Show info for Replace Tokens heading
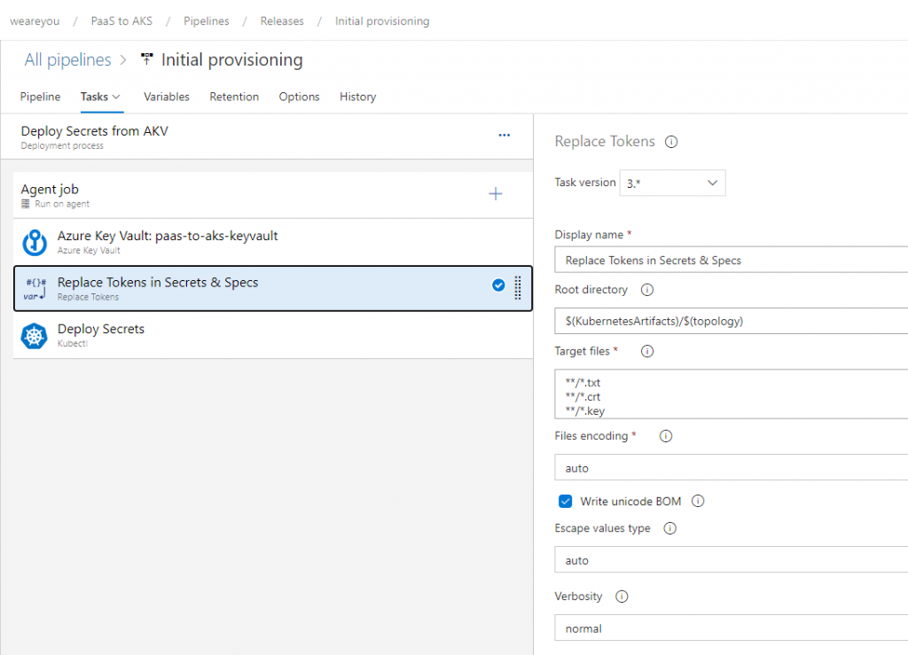The image size is (908, 655). tap(671, 142)
